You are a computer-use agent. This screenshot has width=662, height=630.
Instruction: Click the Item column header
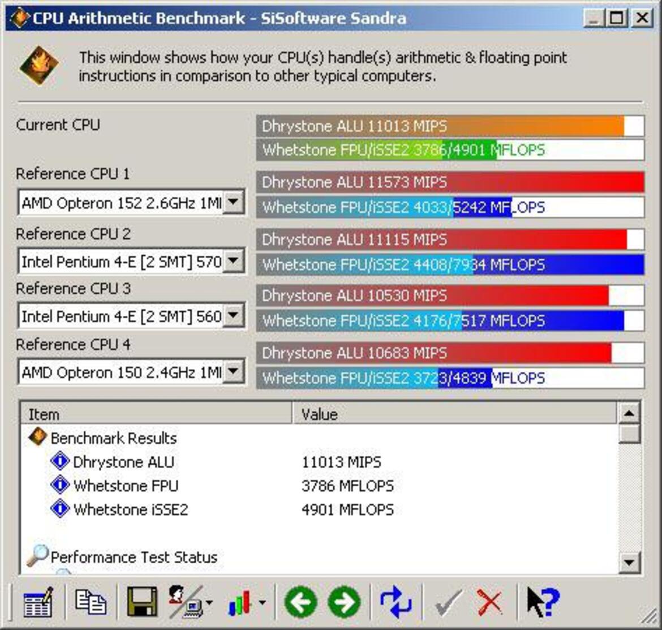click(156, 414)
